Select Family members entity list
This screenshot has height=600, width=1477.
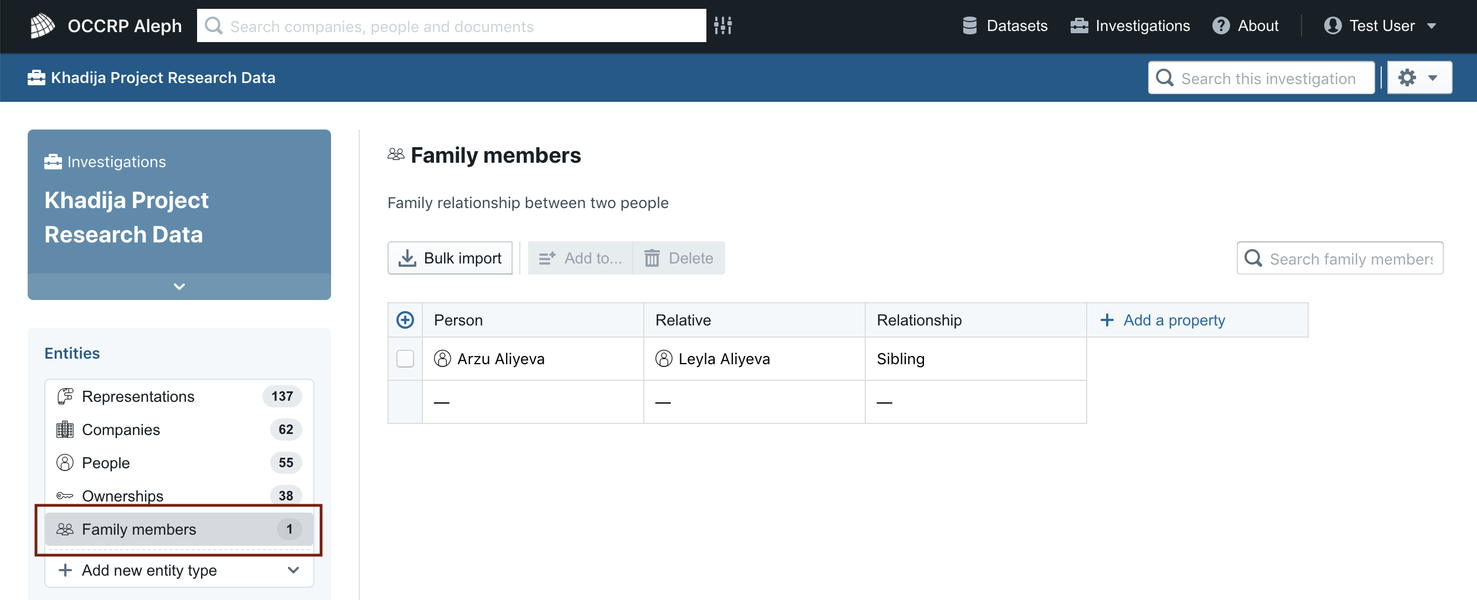click(x=179, y=529)
